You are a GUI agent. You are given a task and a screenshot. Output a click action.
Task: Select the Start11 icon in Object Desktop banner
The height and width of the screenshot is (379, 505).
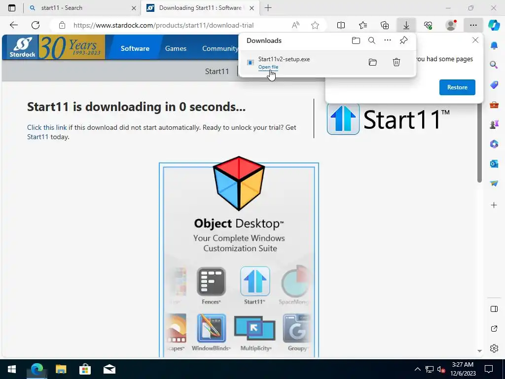point(255,281)
